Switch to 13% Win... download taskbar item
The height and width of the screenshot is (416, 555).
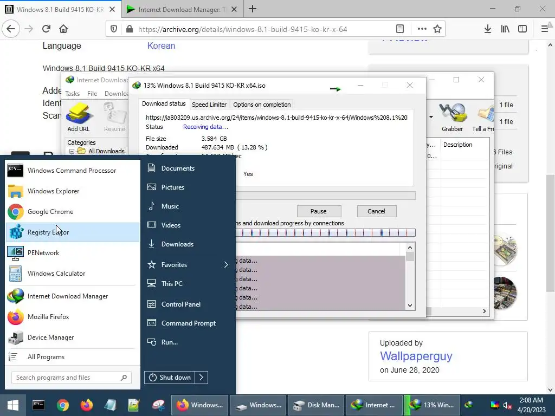(431, 405)
